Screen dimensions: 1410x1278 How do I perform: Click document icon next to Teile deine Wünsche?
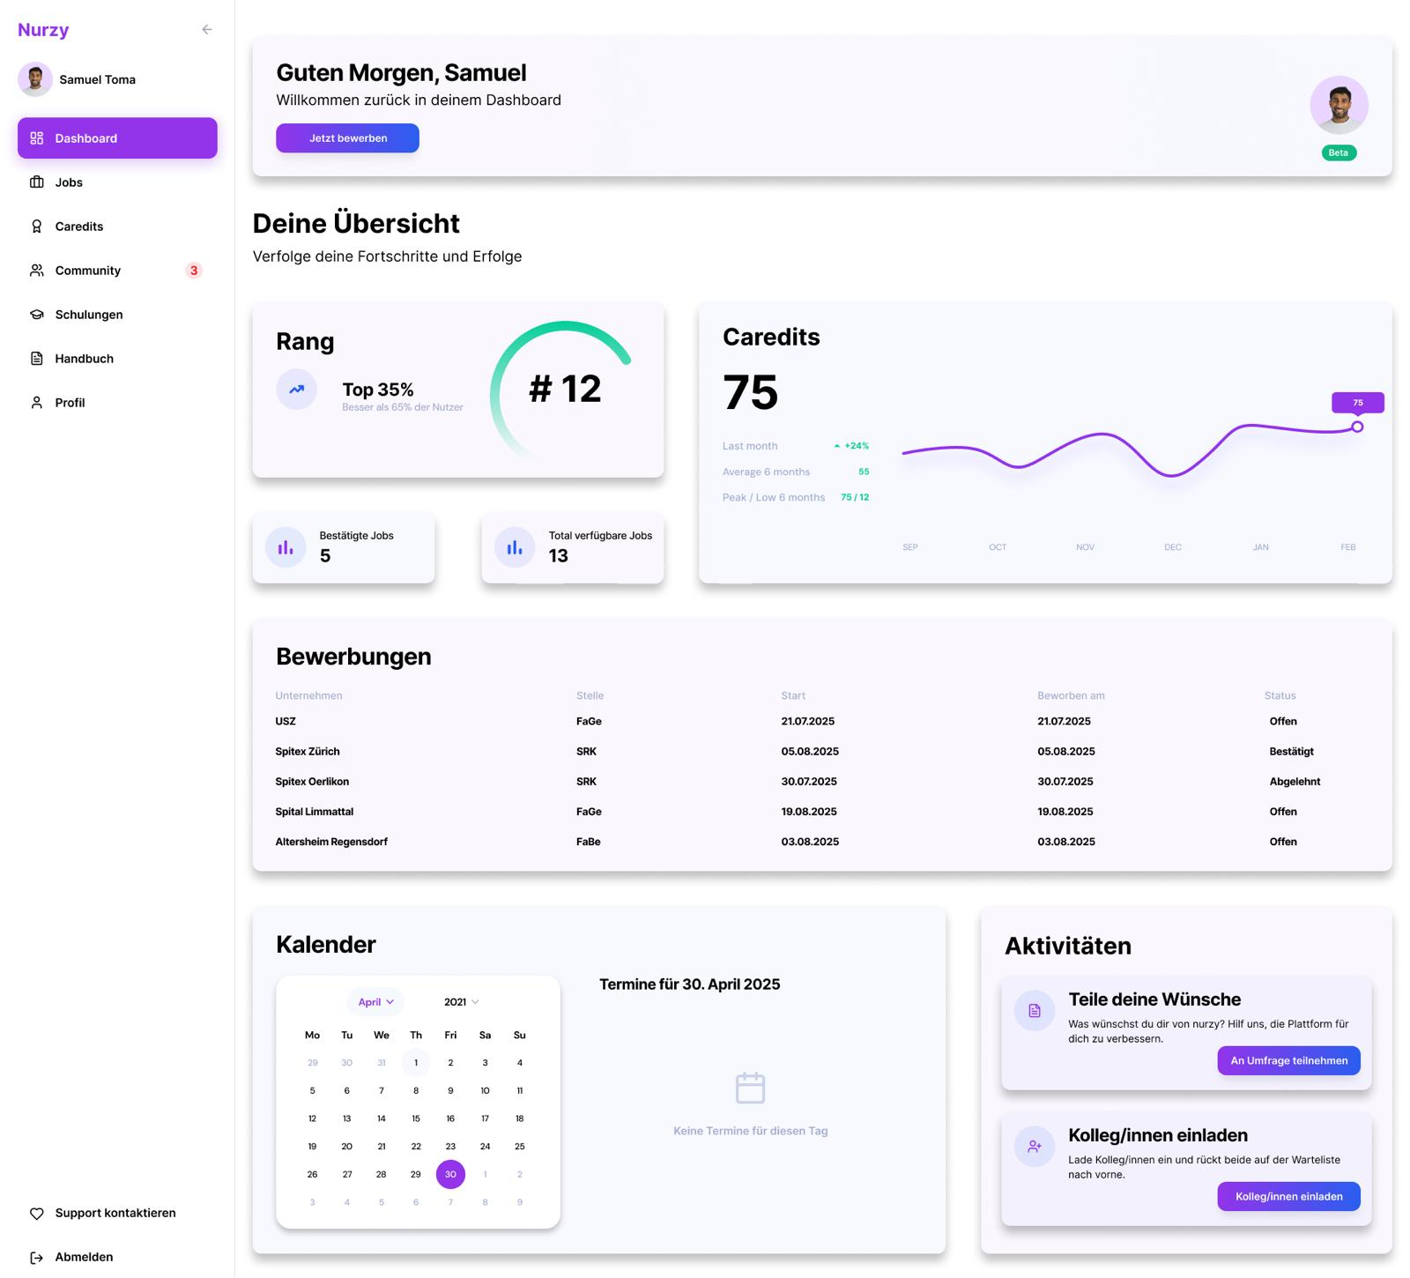coord(1035,1011)
